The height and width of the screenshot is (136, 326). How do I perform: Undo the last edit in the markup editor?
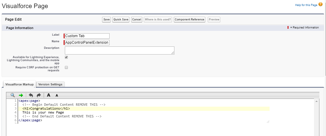click(31, 95)
